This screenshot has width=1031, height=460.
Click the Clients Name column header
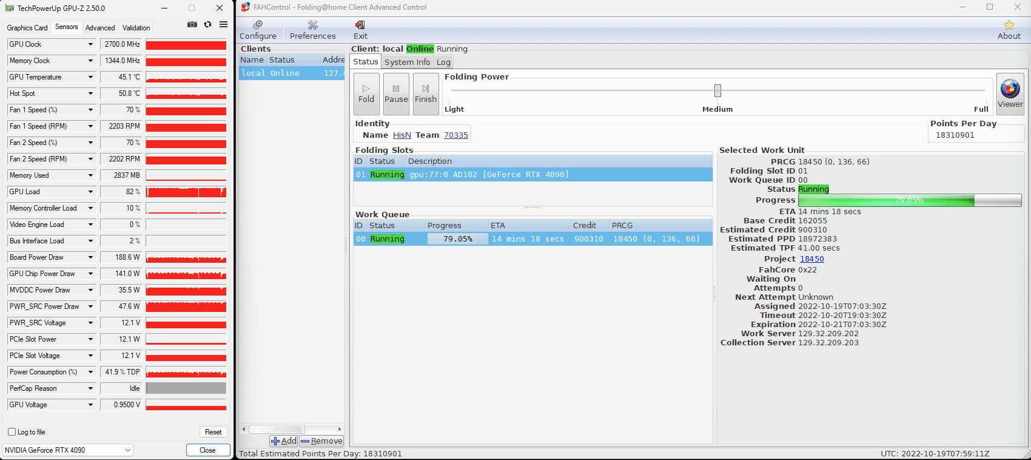click(252, 60)
